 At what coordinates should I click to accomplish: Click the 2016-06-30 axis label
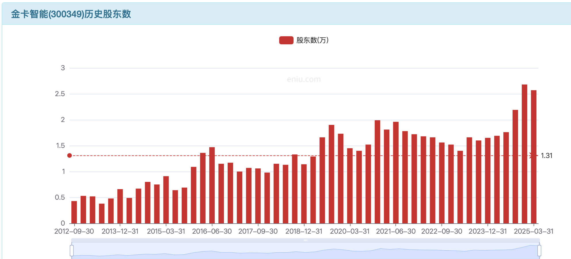212,231
